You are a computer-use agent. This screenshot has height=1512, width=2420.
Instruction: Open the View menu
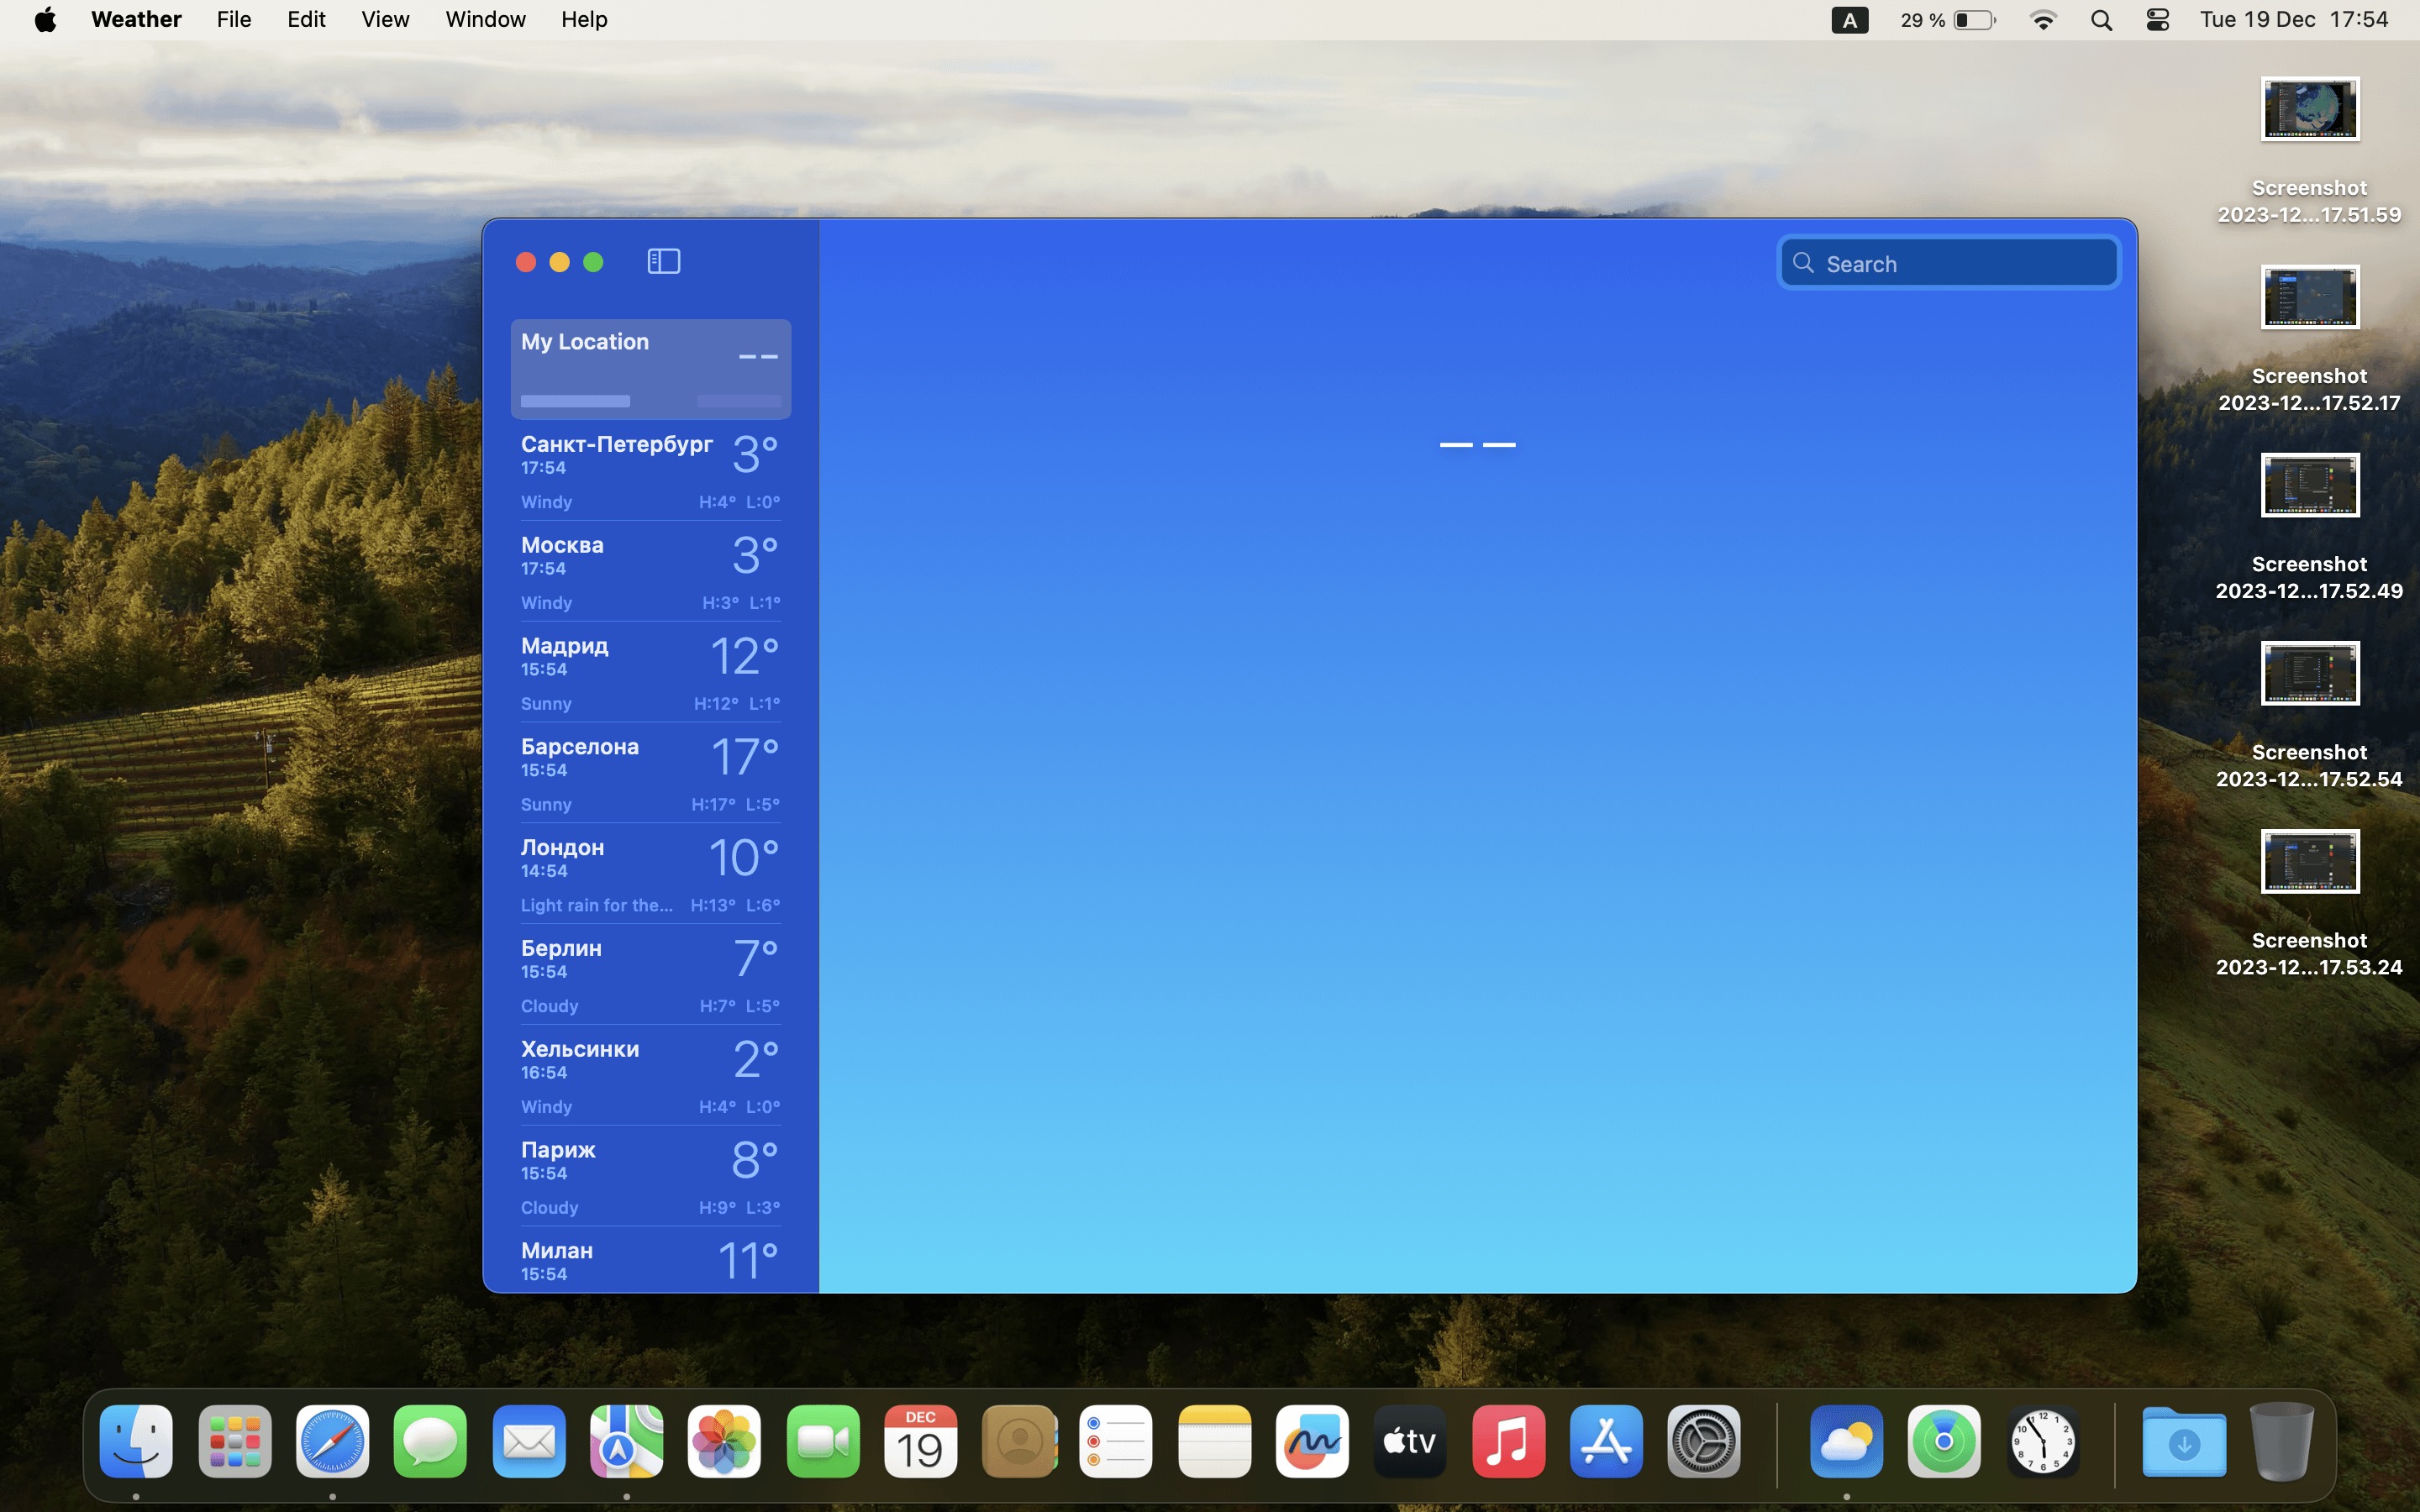pyautogui.click(x=384, y=19)
